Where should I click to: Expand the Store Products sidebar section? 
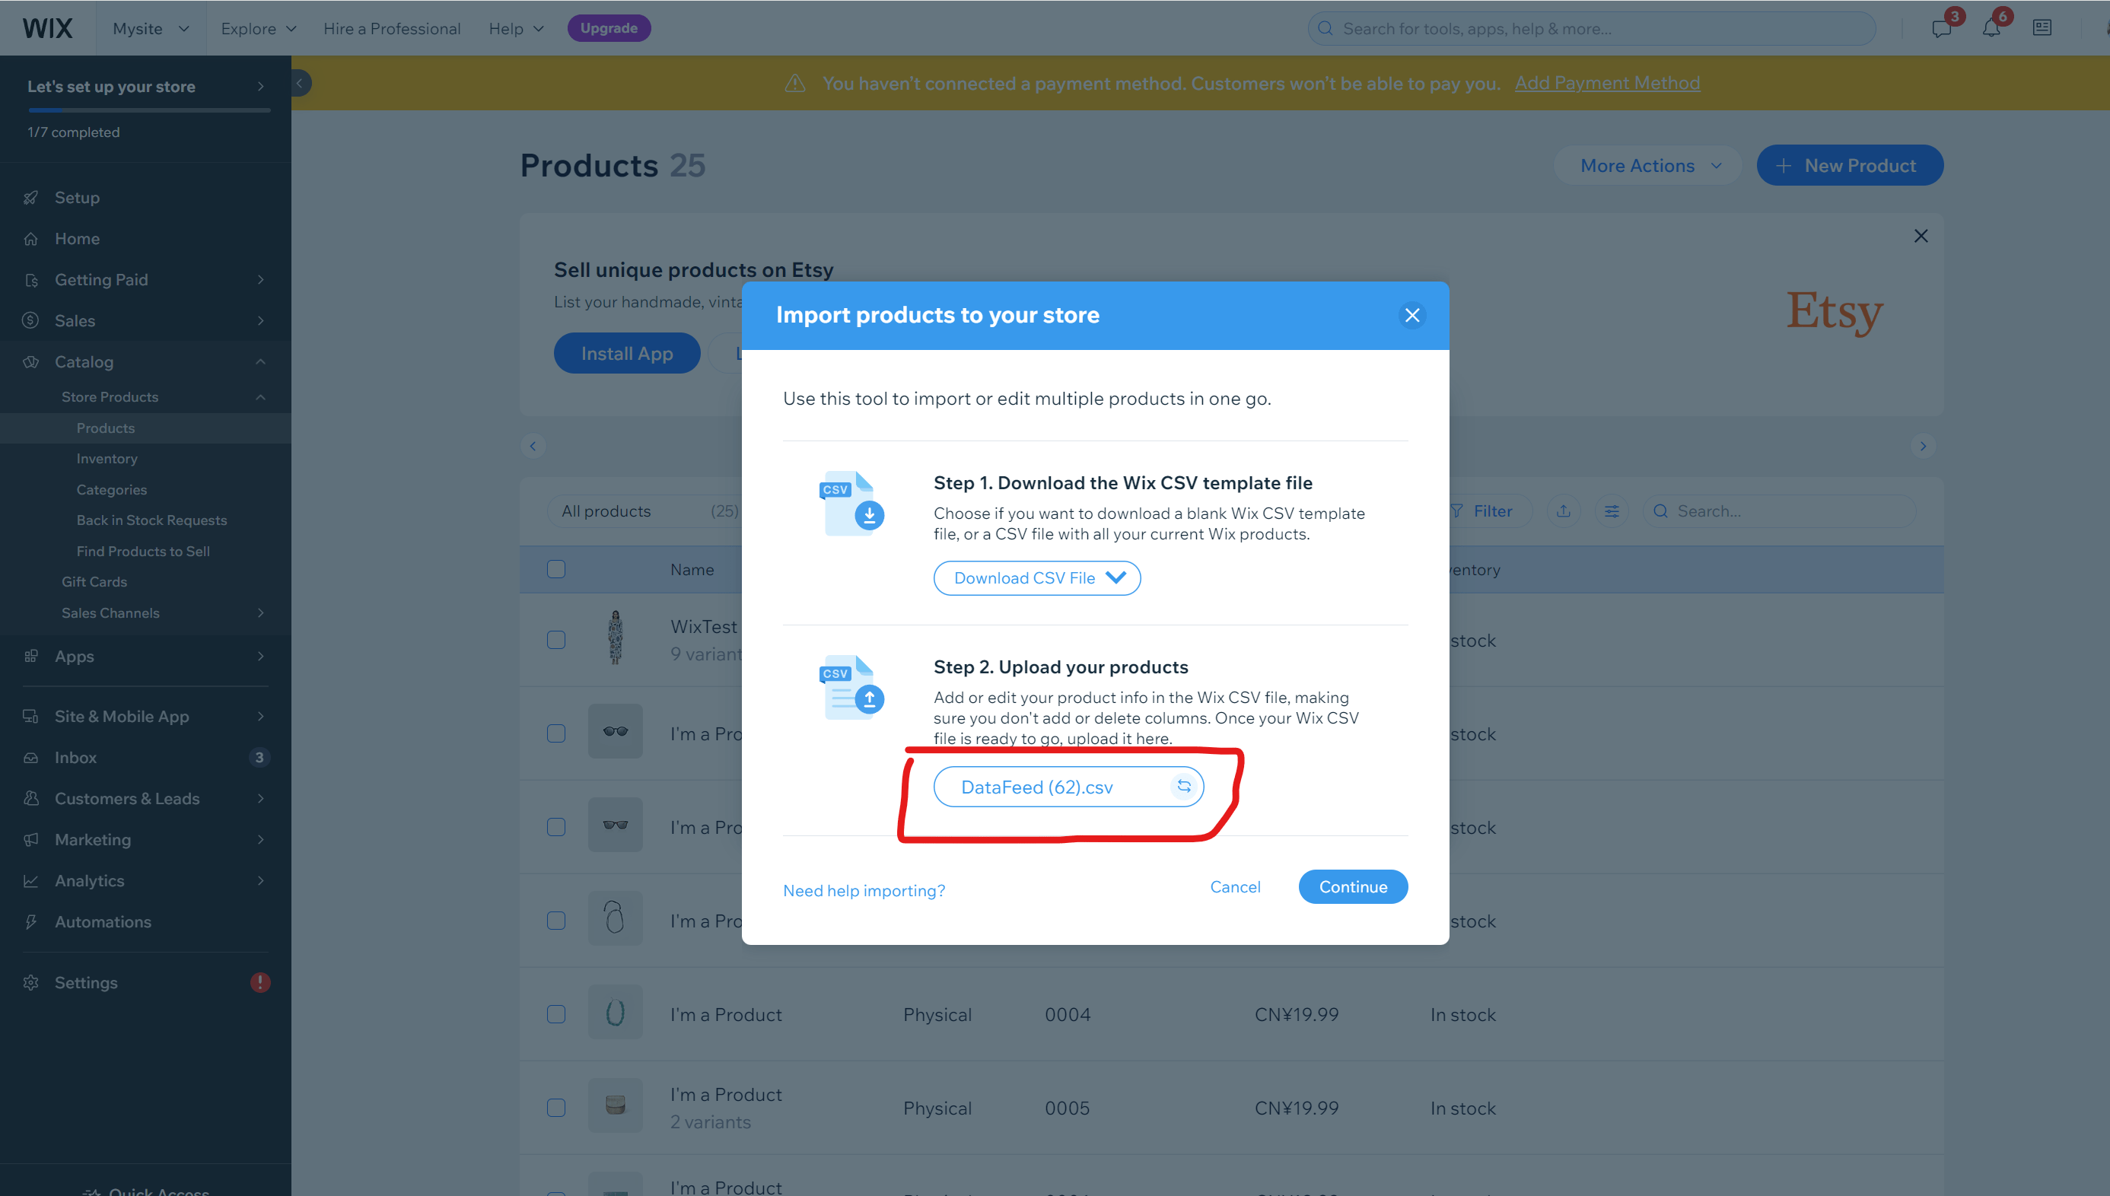coord(258,396)
